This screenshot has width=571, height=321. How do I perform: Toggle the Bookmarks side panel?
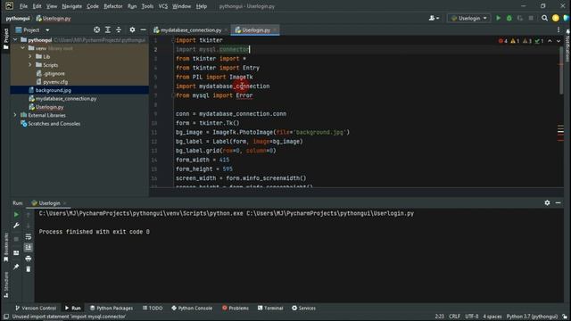click(5, 248)
